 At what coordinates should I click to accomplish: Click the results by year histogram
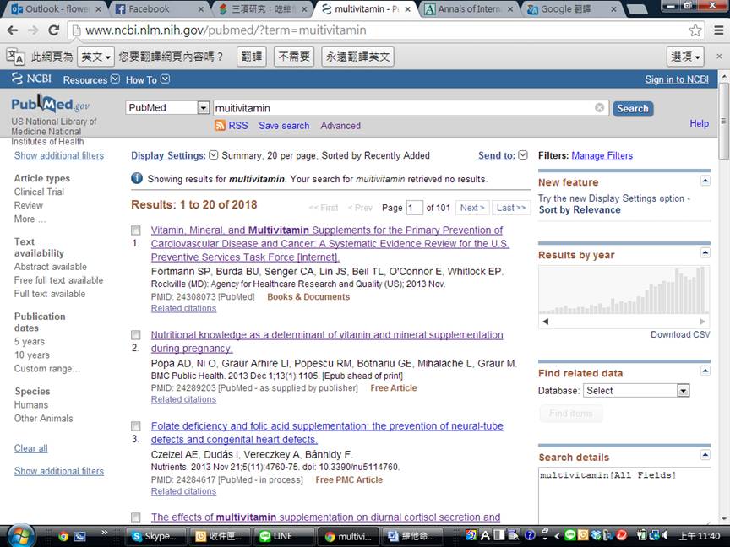[624, 290]
